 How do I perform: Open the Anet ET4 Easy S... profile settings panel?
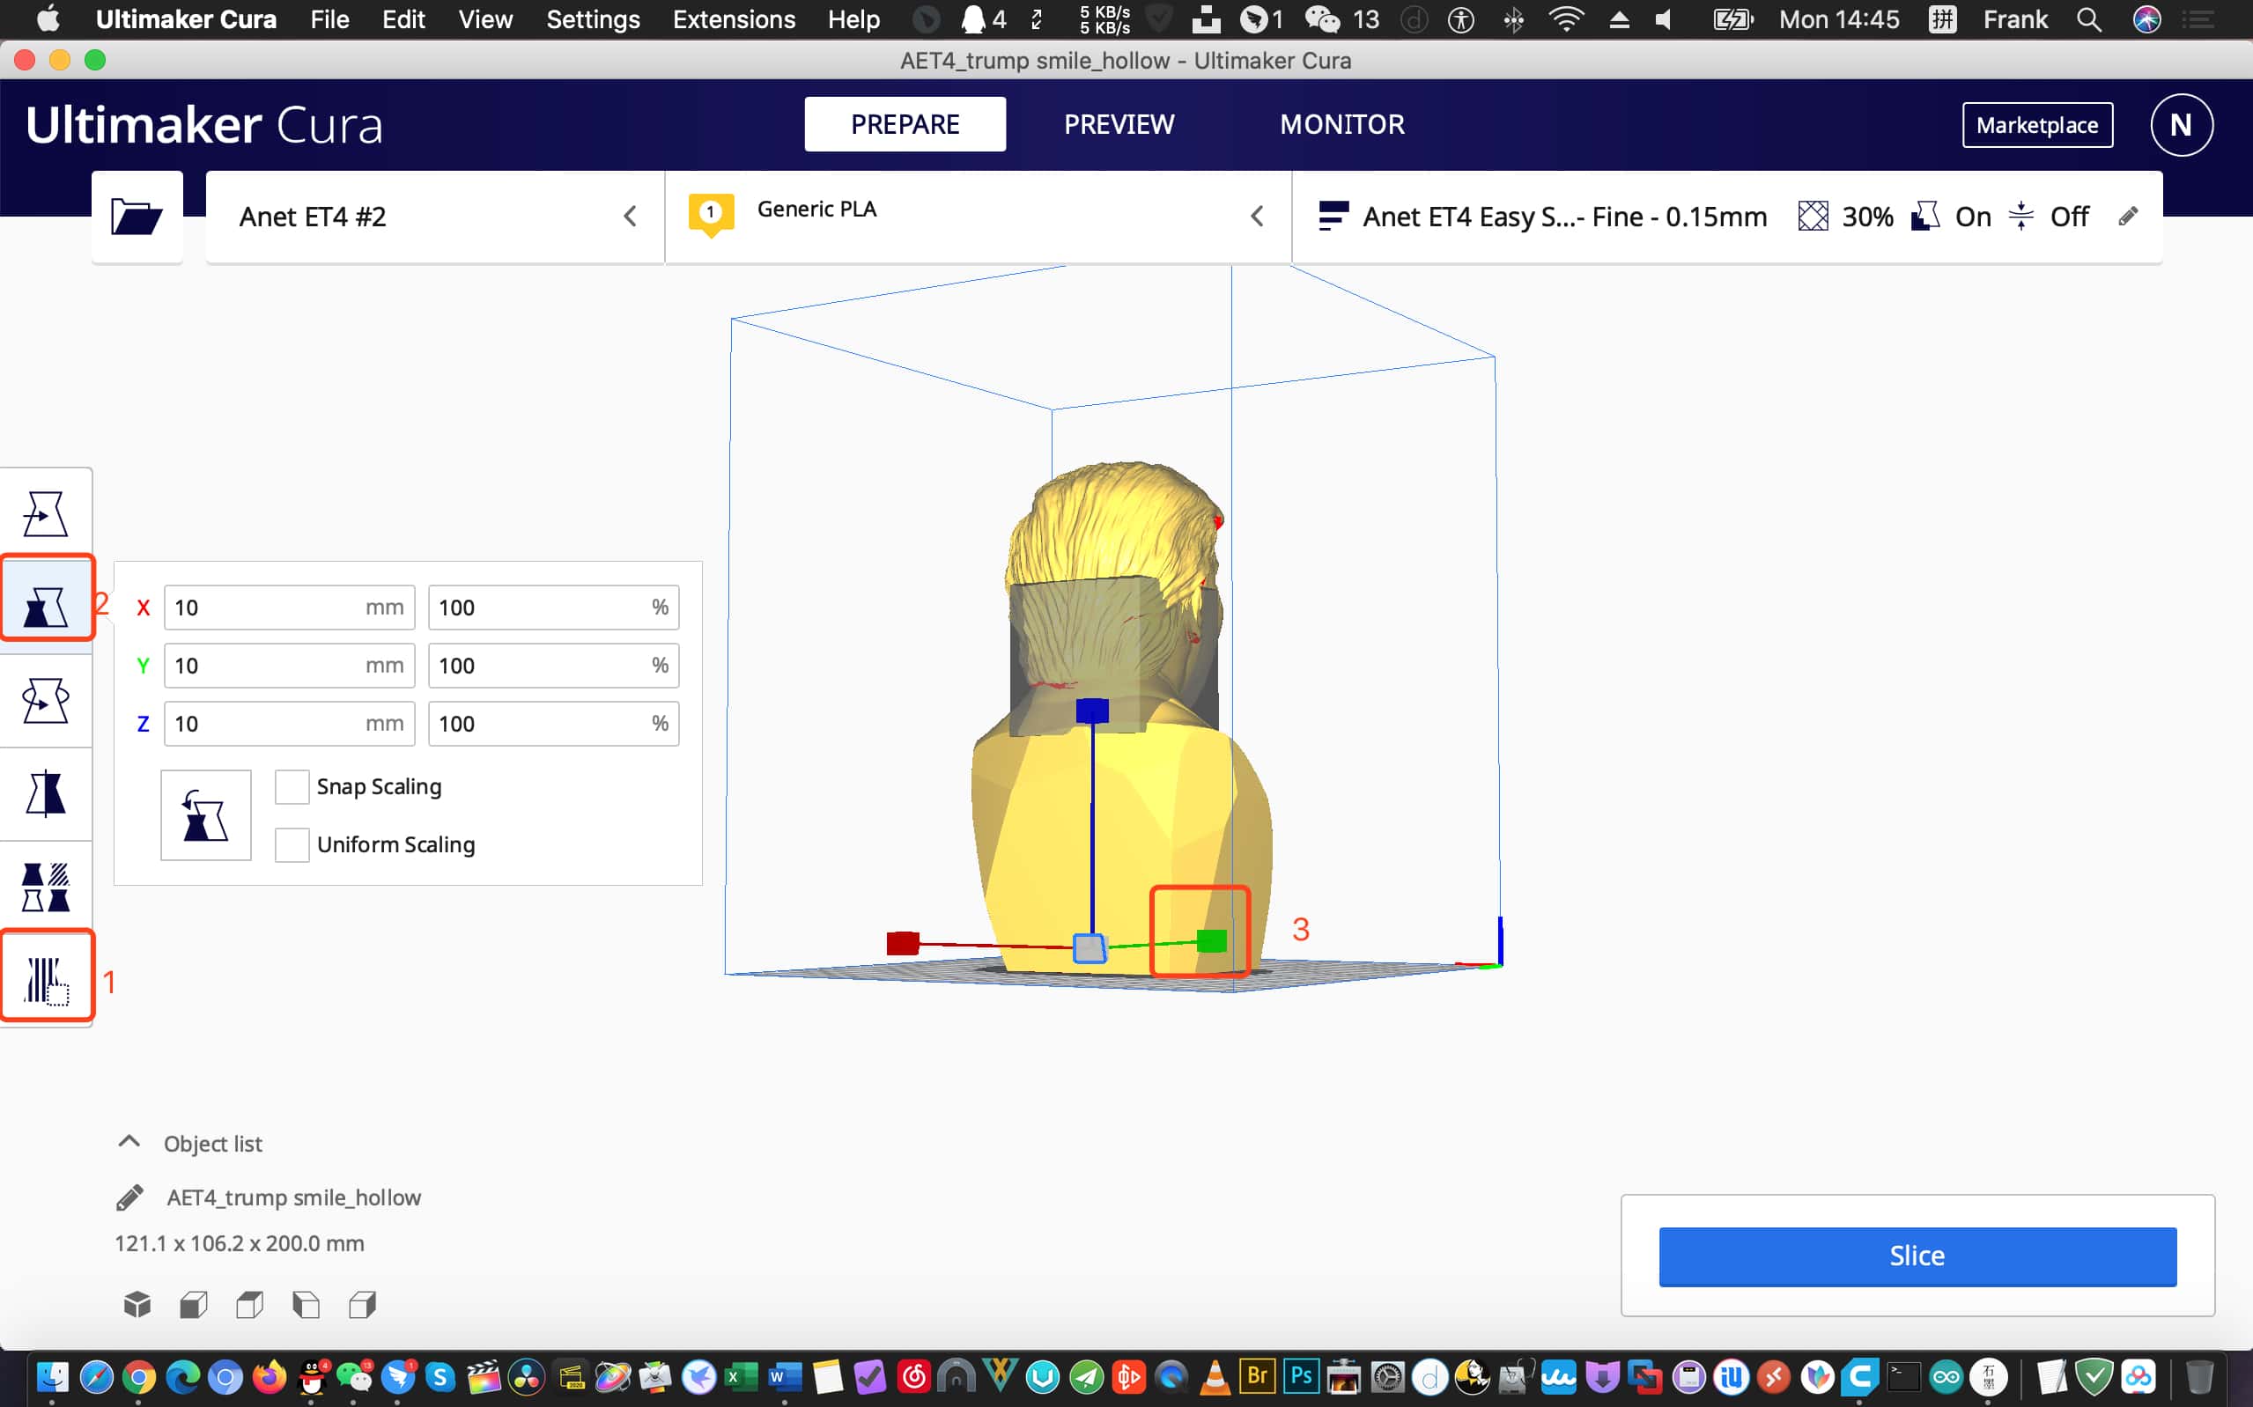point(1727,217)
